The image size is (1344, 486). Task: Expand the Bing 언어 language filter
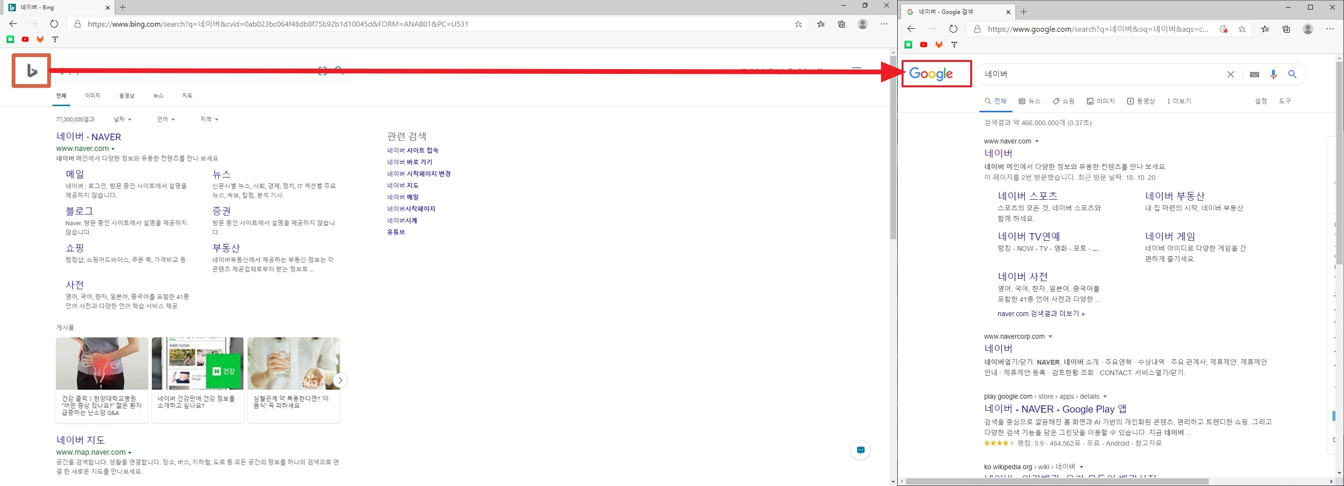[166, 119]
